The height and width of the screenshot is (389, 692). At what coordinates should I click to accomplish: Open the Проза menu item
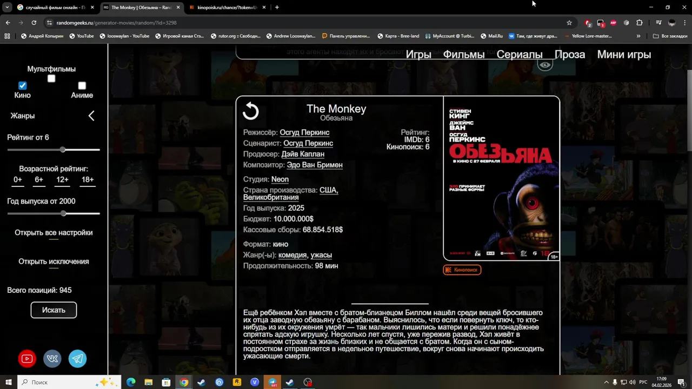[x=570, y=55]
